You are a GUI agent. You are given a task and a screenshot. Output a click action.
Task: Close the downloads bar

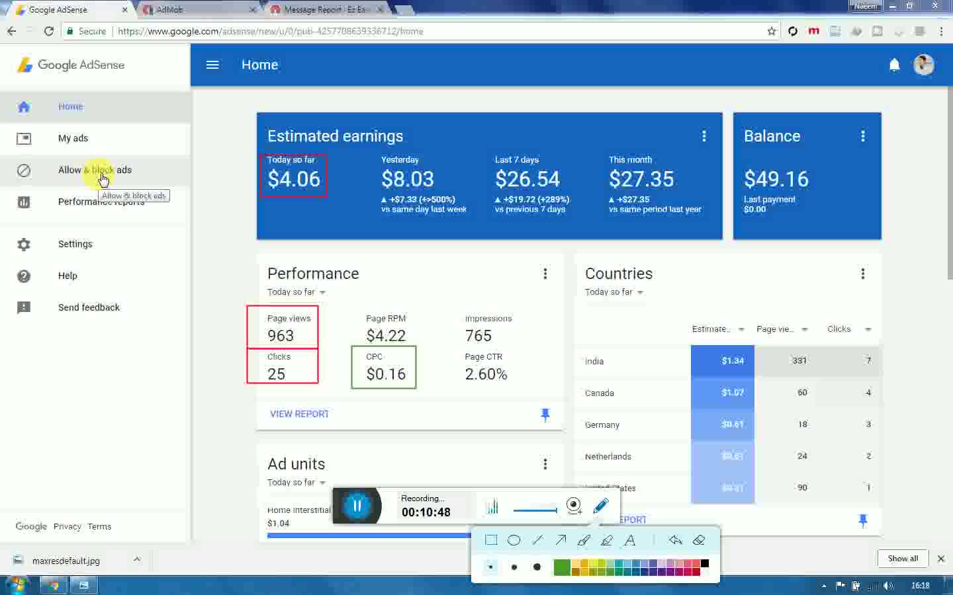[941, 559]
